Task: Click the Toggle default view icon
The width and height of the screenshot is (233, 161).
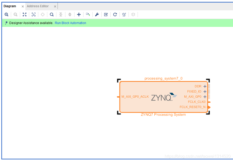Action: tap(124, 14)
